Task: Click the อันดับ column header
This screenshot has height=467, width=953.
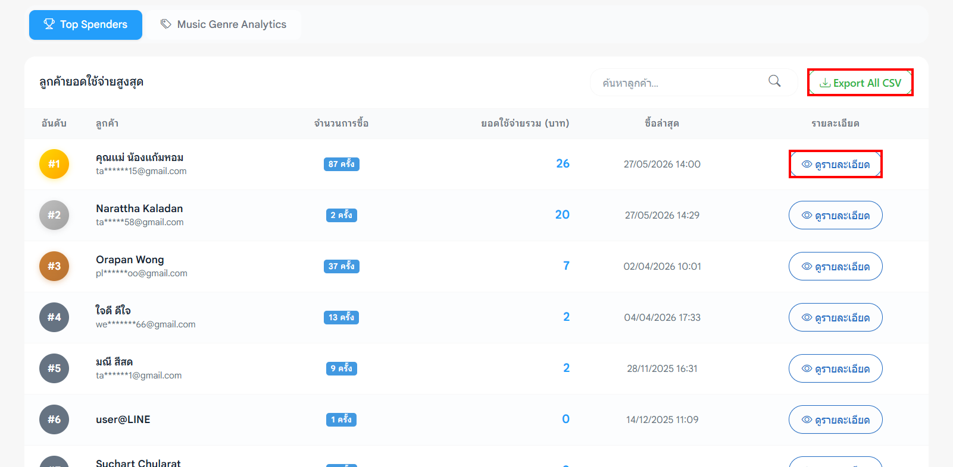Action: pyautogui.click(x=54, y=124)
